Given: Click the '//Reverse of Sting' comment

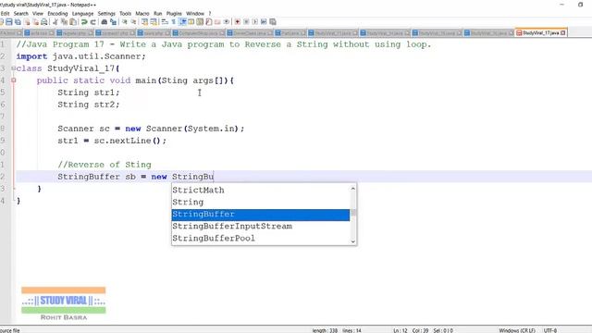Looking at the screenshot, I should coord(105,165).
